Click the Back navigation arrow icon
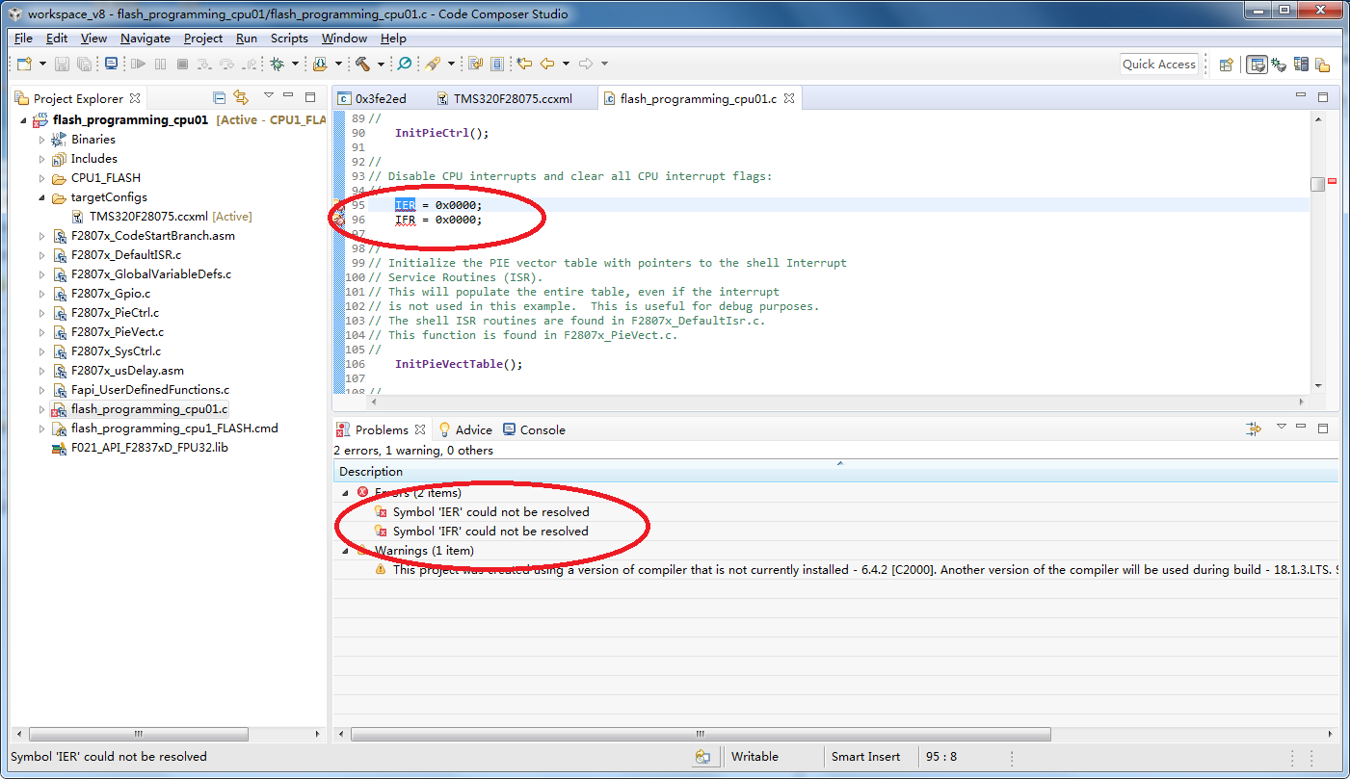The height and width of the screenshot is (779, 1350). point(547,64)
